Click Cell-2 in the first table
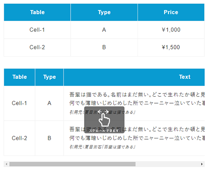Image resolution: width=209 pixels, height=171 pixels. click(x=37, y=47)
